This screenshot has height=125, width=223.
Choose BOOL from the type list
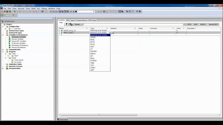[x=100, y=40]
